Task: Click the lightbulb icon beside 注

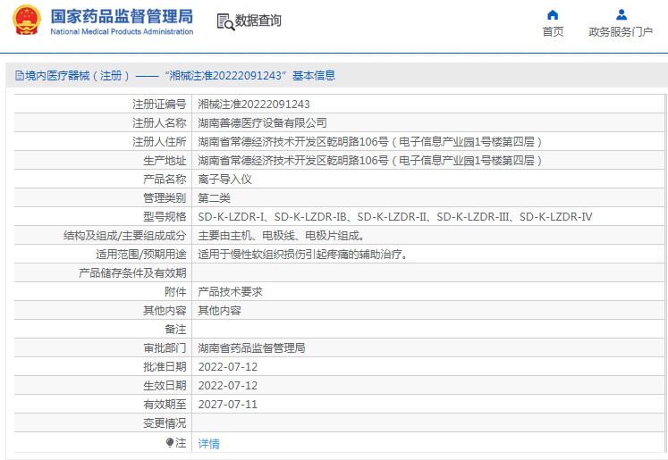Action: [x=170, y=443]
